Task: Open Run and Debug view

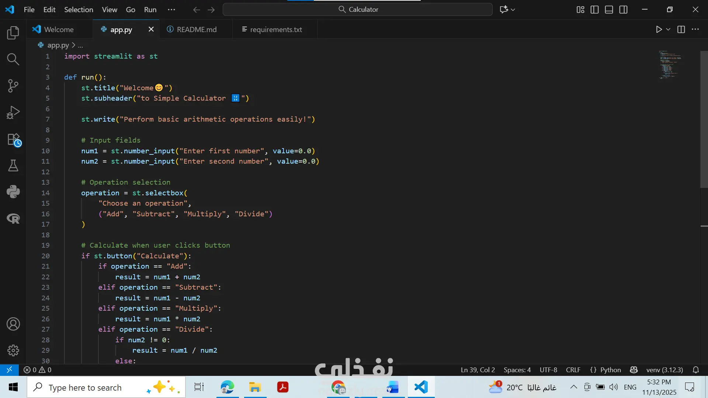Action: (x=13, y=112)
